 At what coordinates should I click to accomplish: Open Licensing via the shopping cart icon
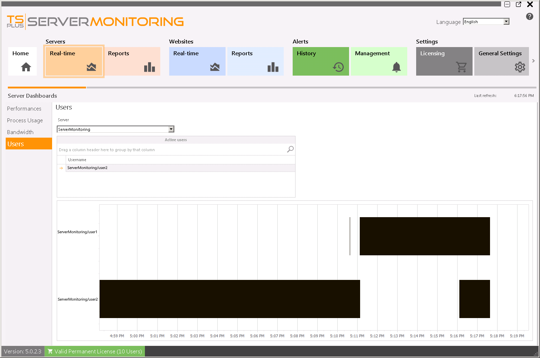pos(461,67)
